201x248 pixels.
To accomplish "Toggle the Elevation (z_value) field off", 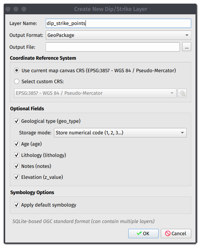I will pyautogui.click(x=16, y=177).
